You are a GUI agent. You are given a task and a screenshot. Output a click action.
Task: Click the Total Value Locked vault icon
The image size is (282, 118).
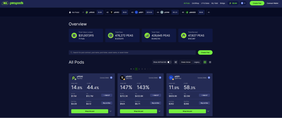(74, 35)
